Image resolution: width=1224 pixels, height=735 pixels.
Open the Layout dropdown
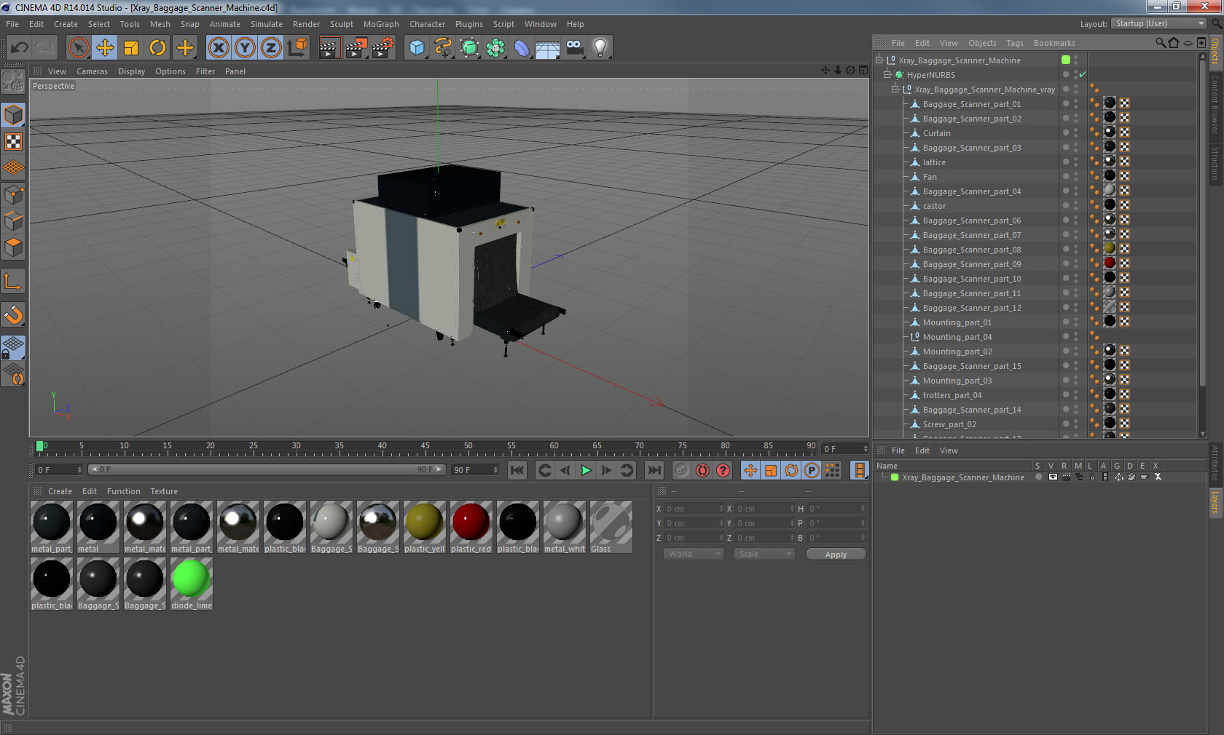pos(1159,24)
